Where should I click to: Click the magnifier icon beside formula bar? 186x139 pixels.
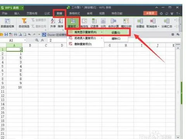pyautogui.click(x=37, y=40)
